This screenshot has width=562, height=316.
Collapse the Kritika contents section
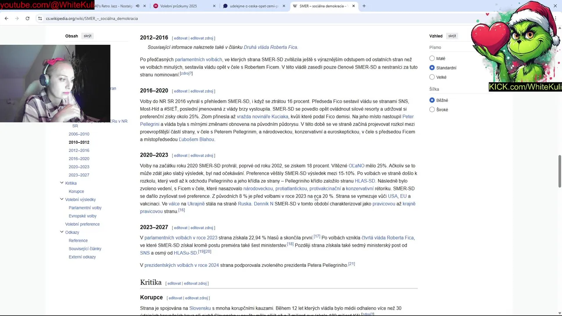[x=61, y=183]
